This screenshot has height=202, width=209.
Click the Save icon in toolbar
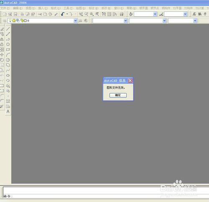15,14
